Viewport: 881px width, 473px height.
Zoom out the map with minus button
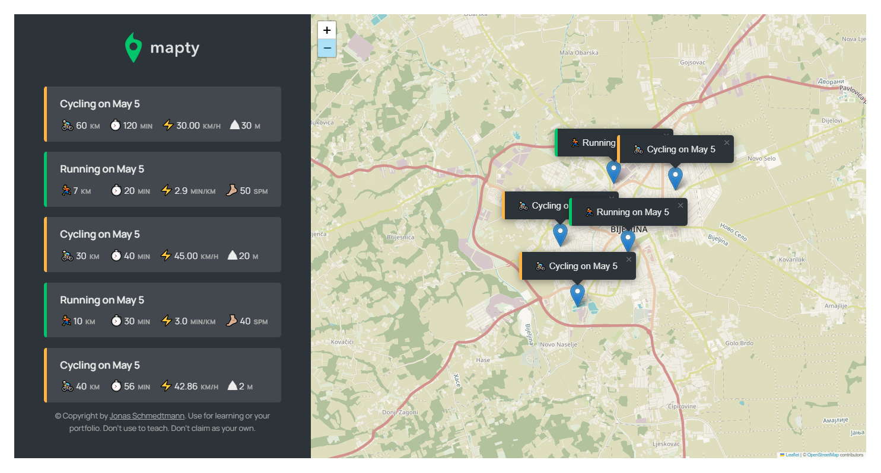(327, 48)
